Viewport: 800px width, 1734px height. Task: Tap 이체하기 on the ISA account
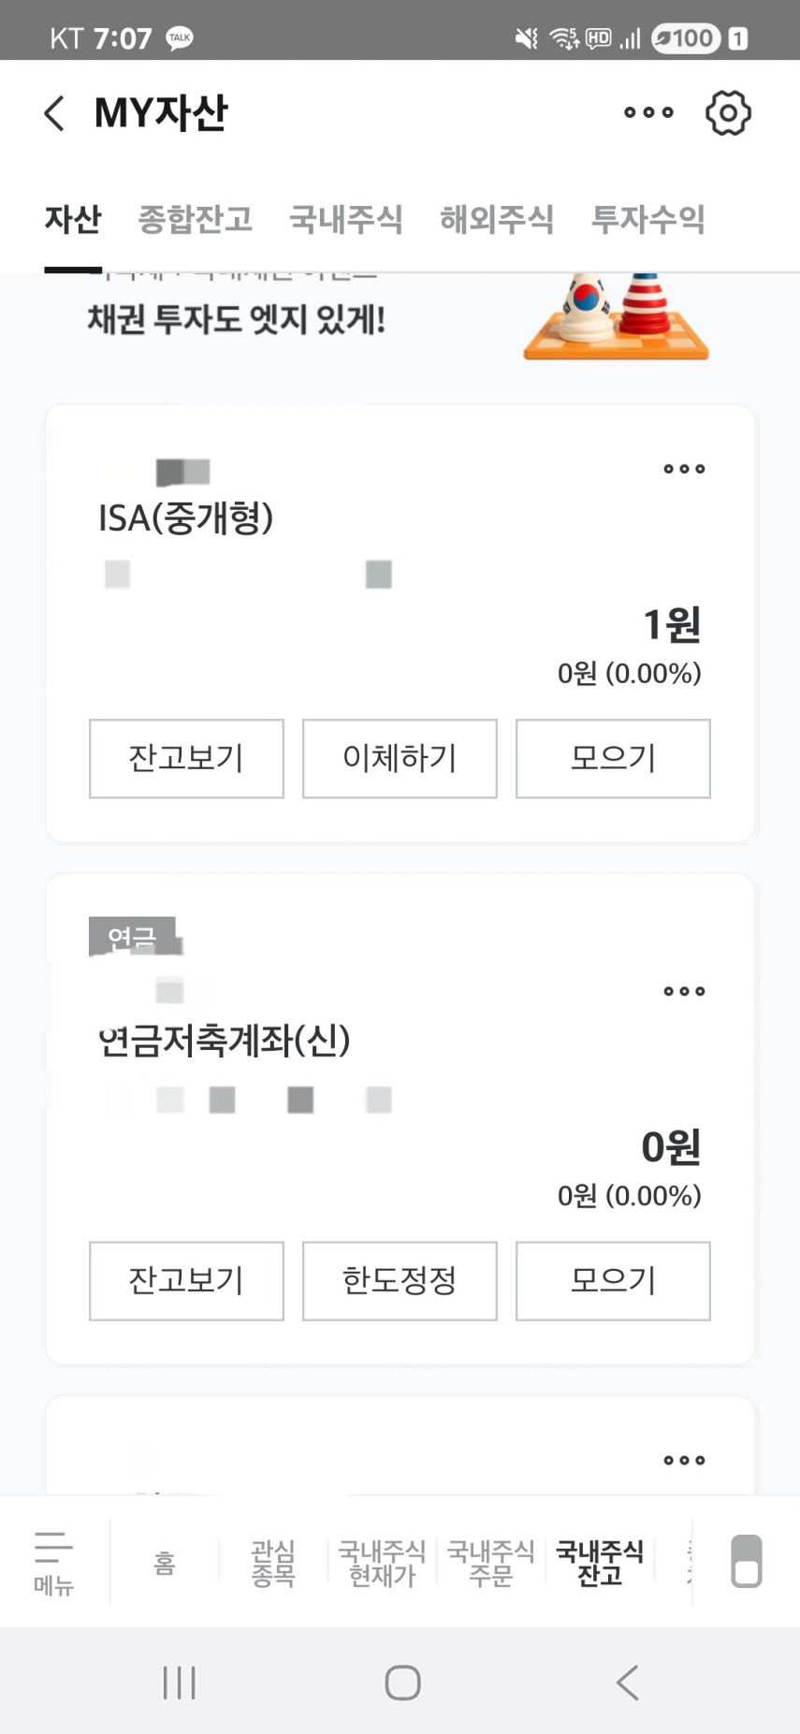tap(400, 758)
